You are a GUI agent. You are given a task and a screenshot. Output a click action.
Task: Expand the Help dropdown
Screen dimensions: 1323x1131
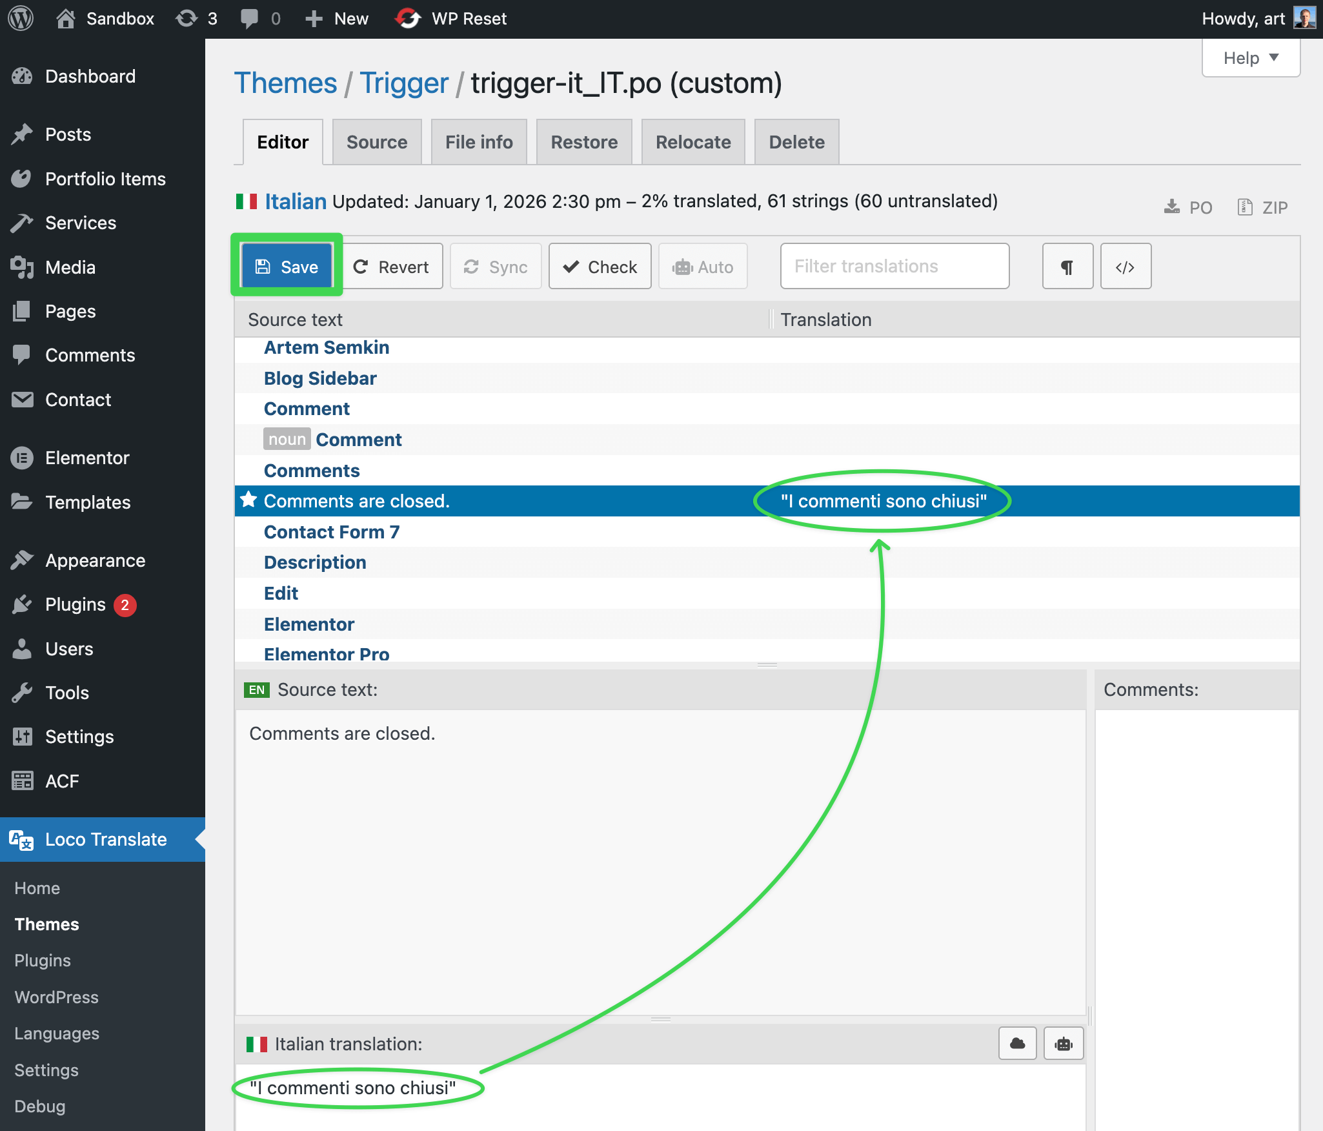coord(1250,58)
